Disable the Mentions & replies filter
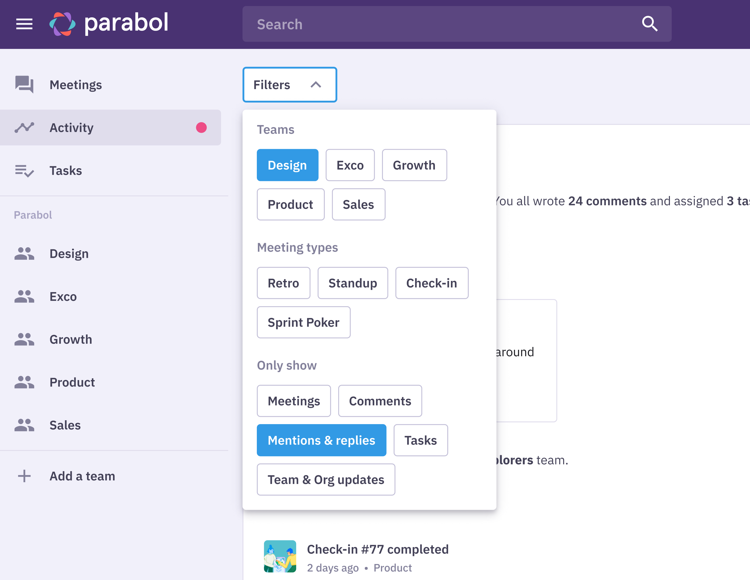This screenshot has height=580, width=750. (321, 440)
